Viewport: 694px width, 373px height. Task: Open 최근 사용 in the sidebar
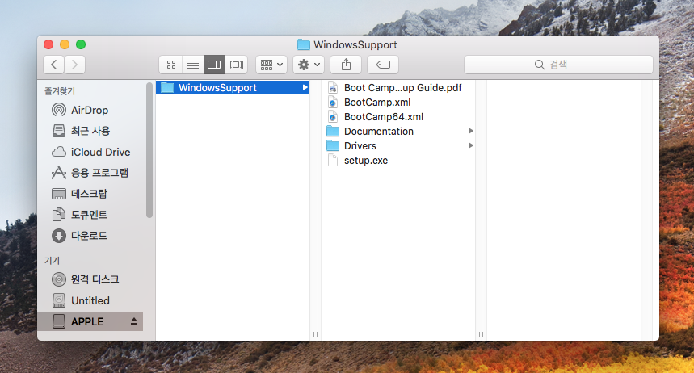(90, 131)
